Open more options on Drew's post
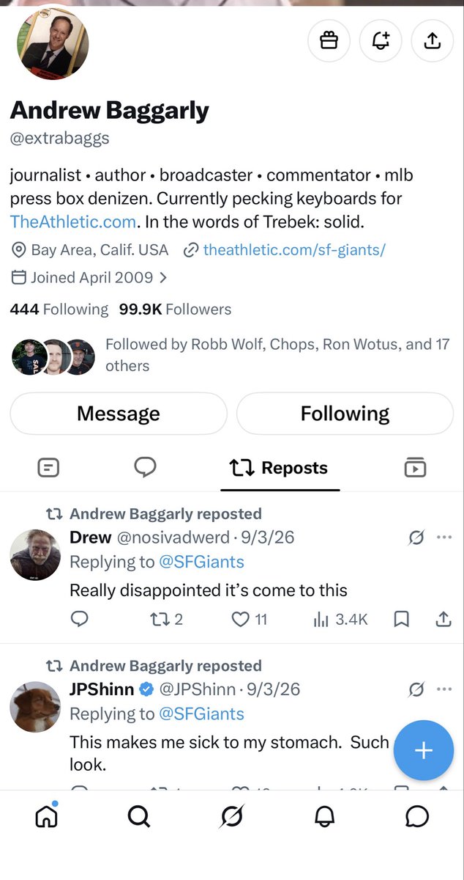The width and height of the screenshot is (464, 880). [444, 537]
